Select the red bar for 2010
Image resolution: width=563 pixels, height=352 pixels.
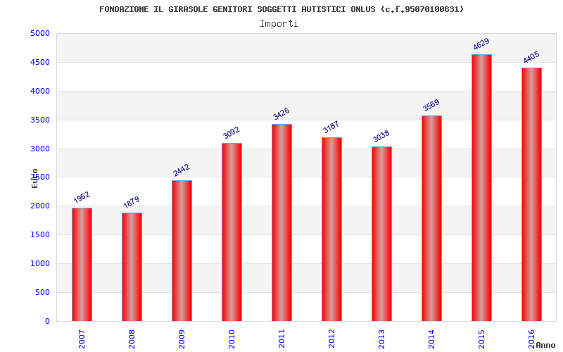click(232, 232)
